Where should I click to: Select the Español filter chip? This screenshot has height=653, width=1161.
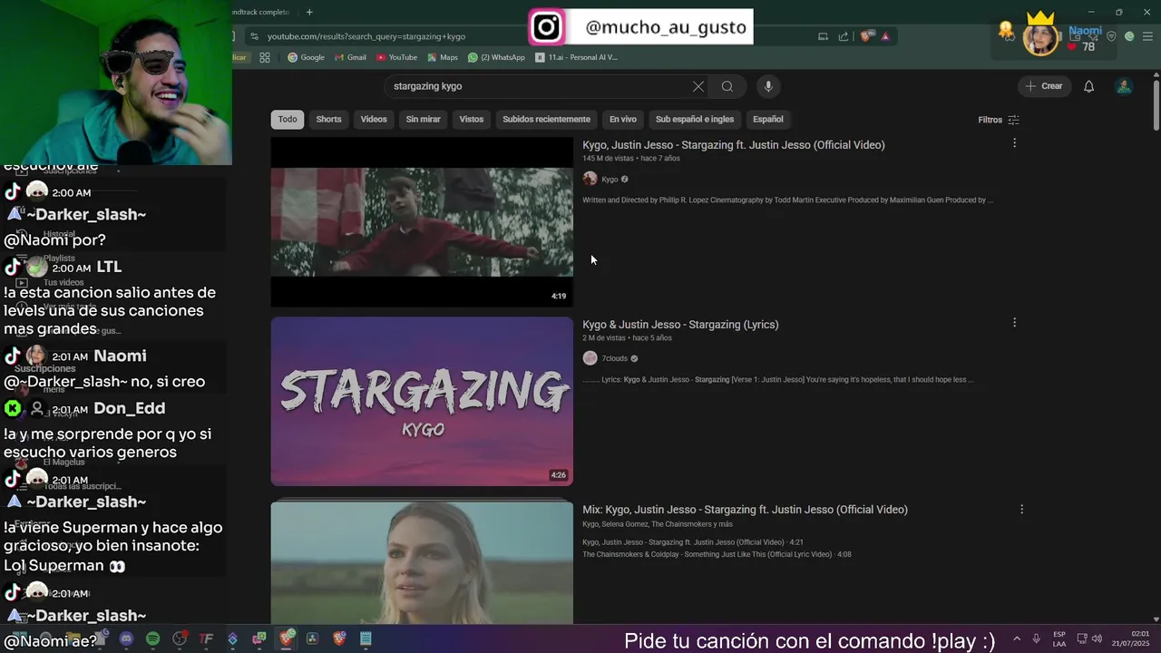coord(768,120)
